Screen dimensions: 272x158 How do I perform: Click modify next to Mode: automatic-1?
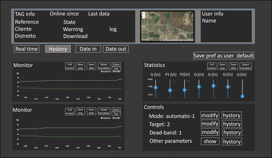pyautogui.click(x=210, y=115)
